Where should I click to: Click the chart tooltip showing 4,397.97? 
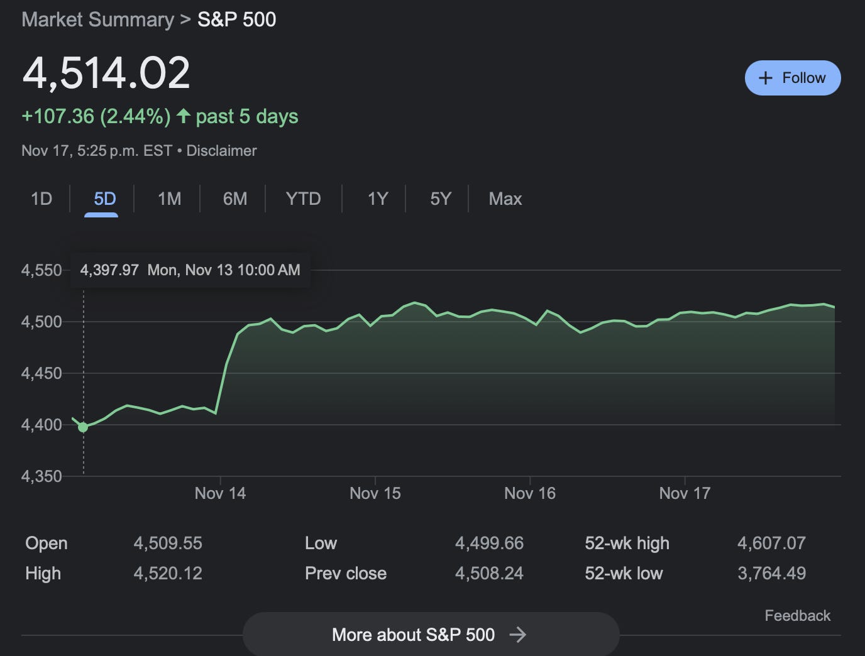point(190,270)
